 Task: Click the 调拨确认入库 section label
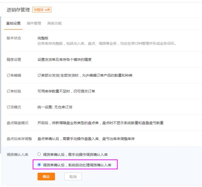click(x=17, y=155)
